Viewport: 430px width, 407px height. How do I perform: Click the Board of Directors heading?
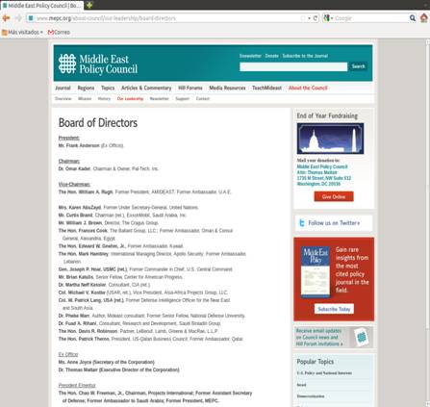pyautogui.click(x=98, y=122)
